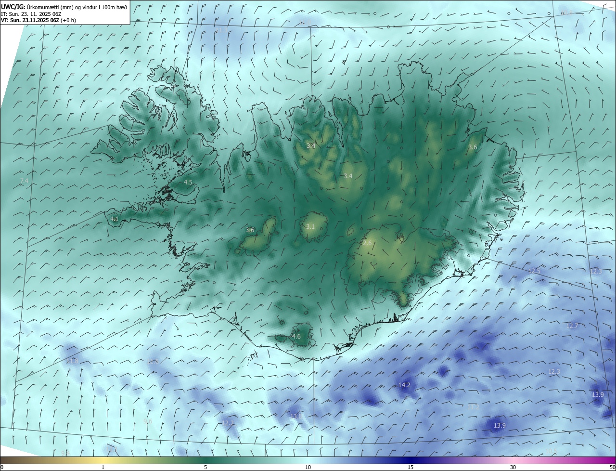This screenshot has height=471, width=616.
Task: Click the 12.5 value off the southeast coast
Action: [x=535, y=271]
